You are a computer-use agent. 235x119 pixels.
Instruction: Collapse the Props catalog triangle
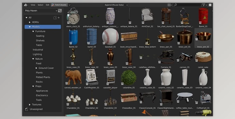(x=33, y=87)
